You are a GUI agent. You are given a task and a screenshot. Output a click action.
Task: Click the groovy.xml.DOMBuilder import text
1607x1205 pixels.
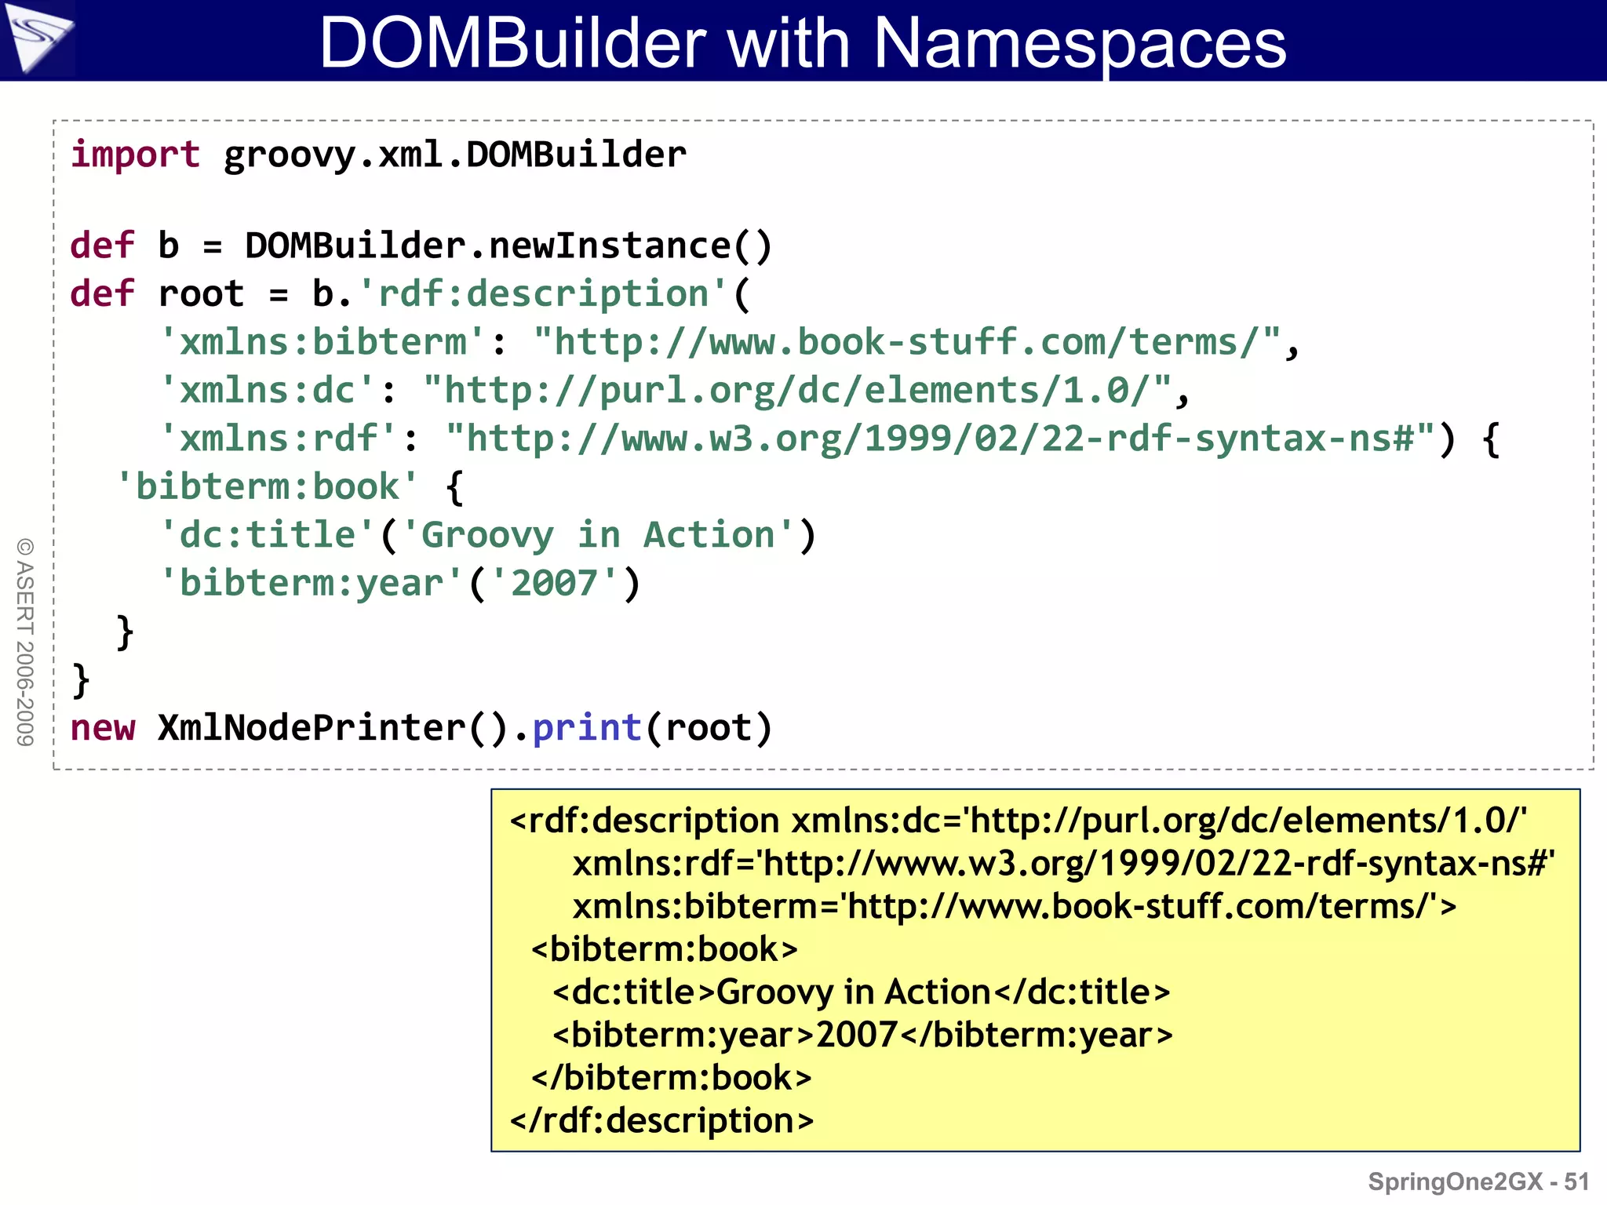pos(454,155)
